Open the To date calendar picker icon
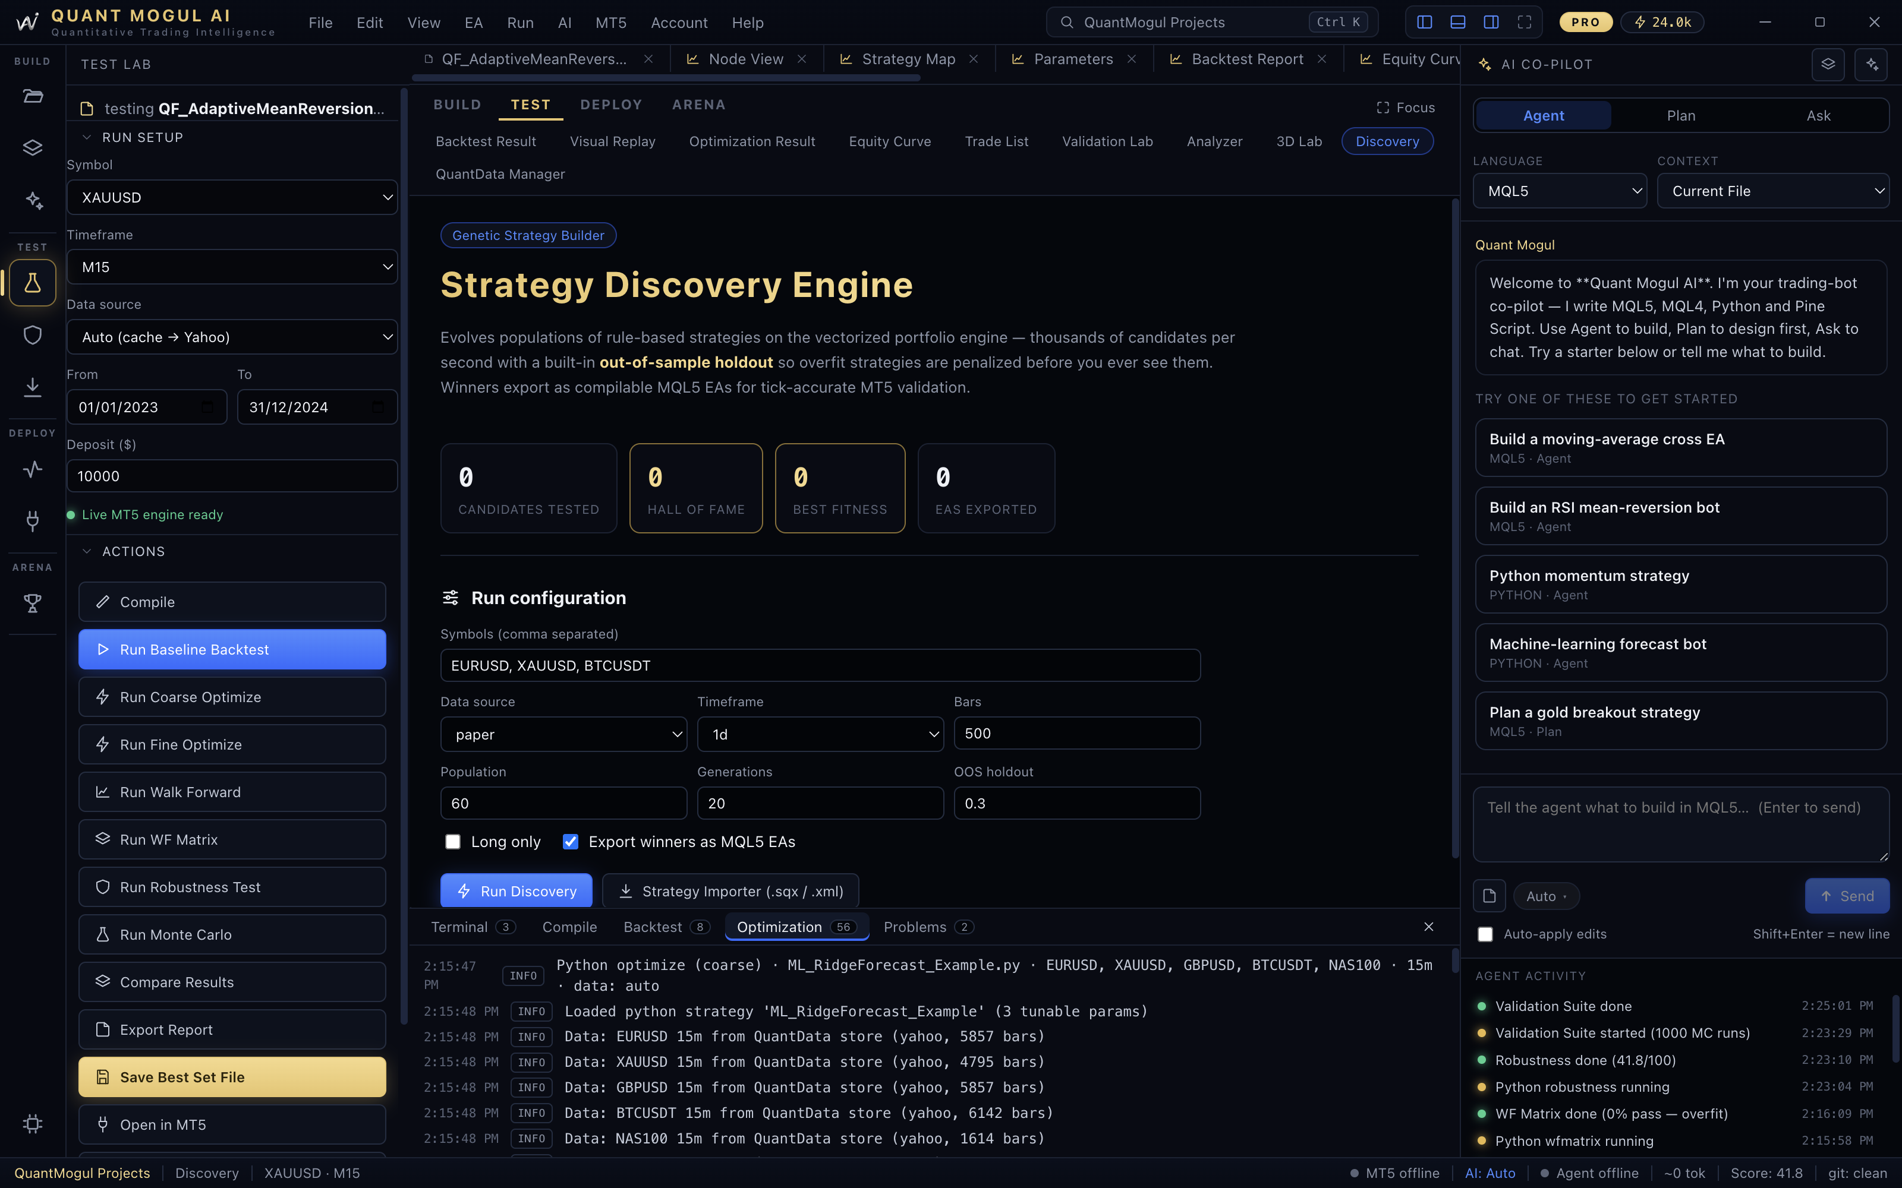This screenshot has width=1902, height=1188. pyautogui.click(x=378, y=407)
